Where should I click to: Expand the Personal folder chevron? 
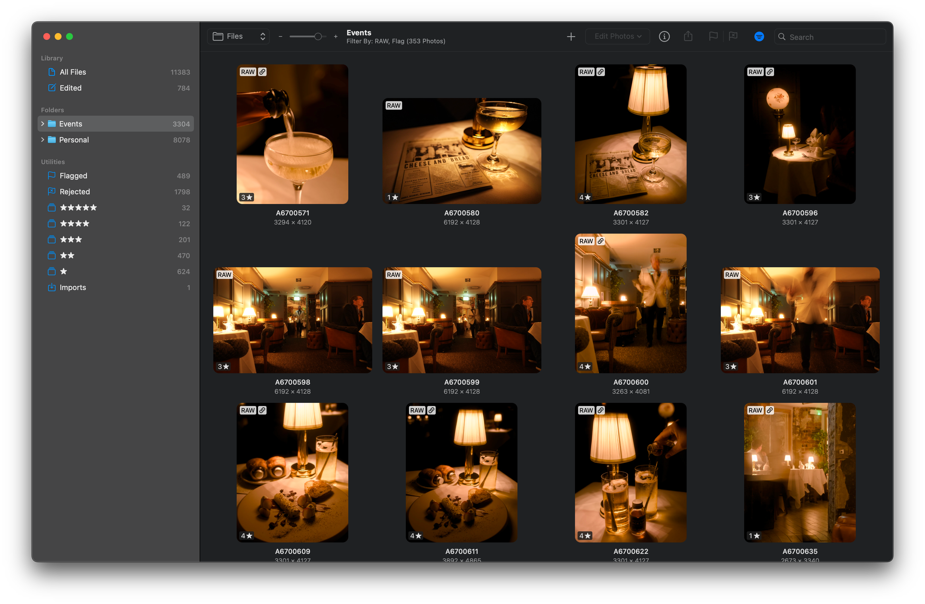coord(43,140)
